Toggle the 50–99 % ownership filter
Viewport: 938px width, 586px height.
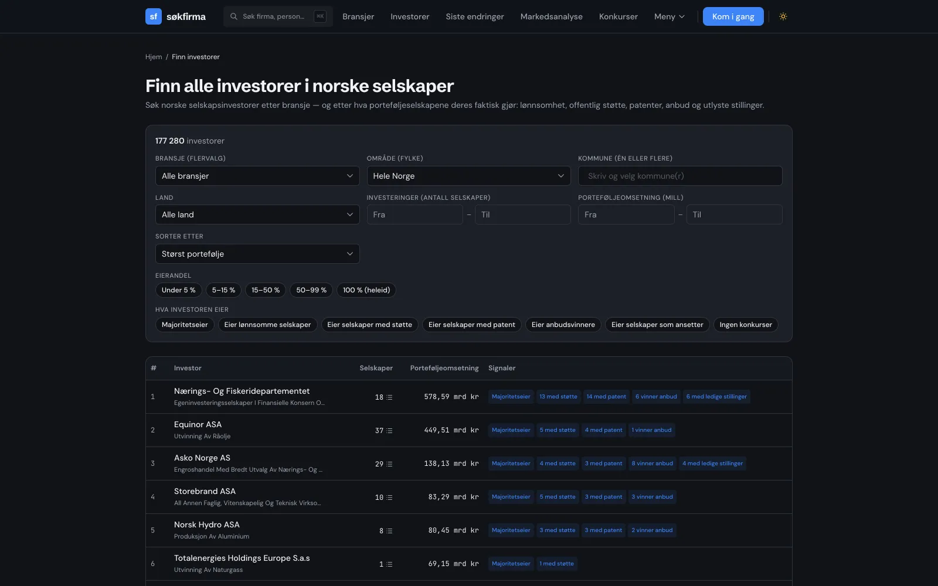pos(311,290)
